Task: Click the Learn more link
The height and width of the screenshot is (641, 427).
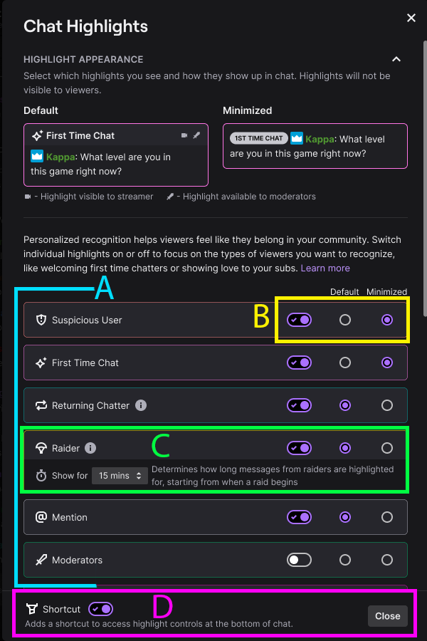Action: (x=325, y=269)
